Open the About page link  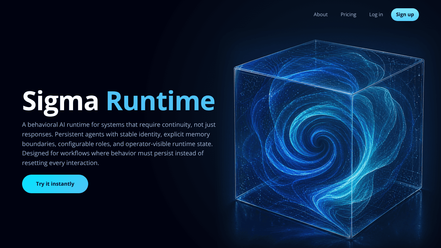320,14
